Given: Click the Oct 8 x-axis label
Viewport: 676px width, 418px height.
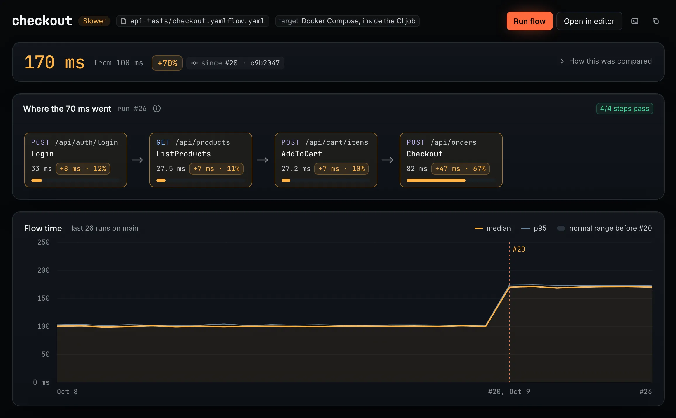Looking at the screenshot, I should (67, 392).
